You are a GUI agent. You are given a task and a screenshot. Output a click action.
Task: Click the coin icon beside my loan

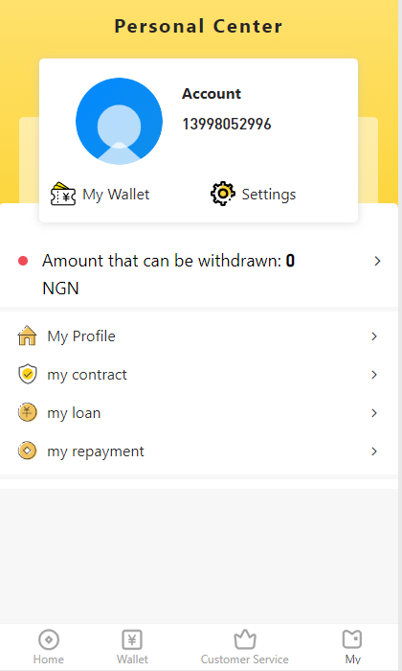pyautogui.click(x=28, y=412)
